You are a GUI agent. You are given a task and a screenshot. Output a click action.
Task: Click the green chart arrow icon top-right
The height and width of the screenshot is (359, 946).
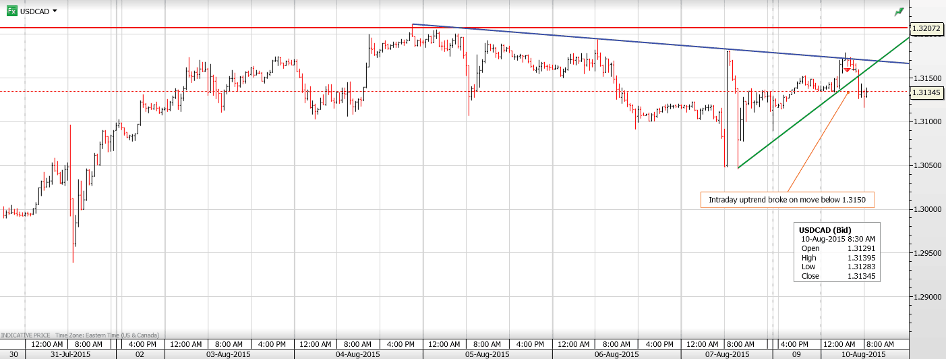pyautogui.click(x=899, y=11)
